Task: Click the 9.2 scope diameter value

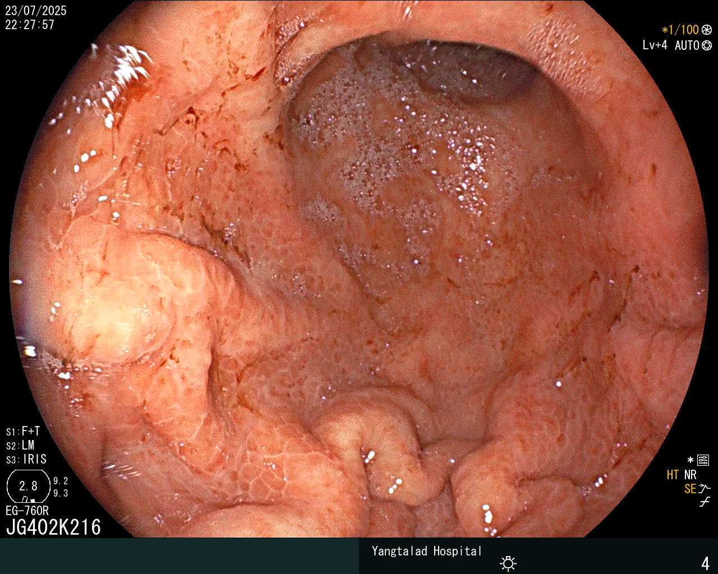Action: [61, 481]
